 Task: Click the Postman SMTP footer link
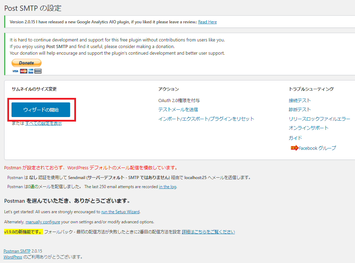click(x=17, y=251)
